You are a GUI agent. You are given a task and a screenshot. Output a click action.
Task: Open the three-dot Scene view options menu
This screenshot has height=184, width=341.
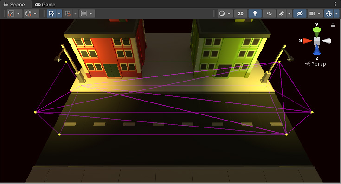point(335,4)
